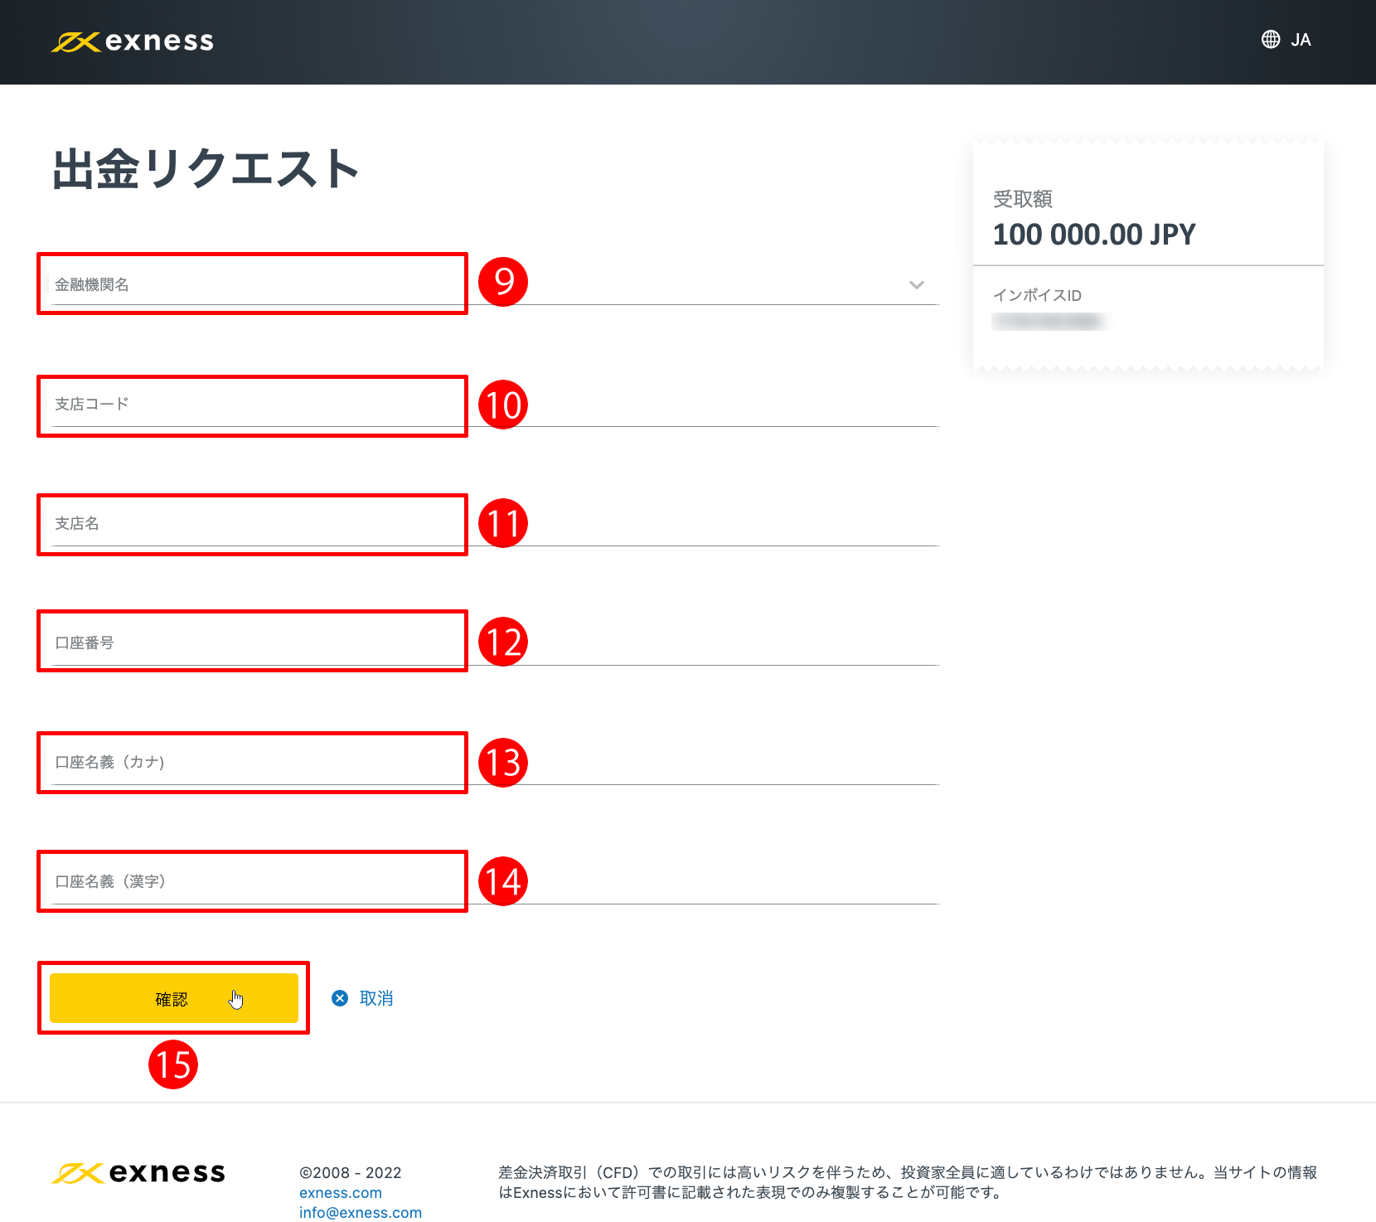Viewport: 1376px width, 1222px height.
Task: Click the X cancel icon beside 取消
Action: pos(339,998)
